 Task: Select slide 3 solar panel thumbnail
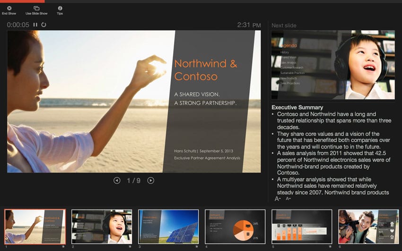[168, 227]
